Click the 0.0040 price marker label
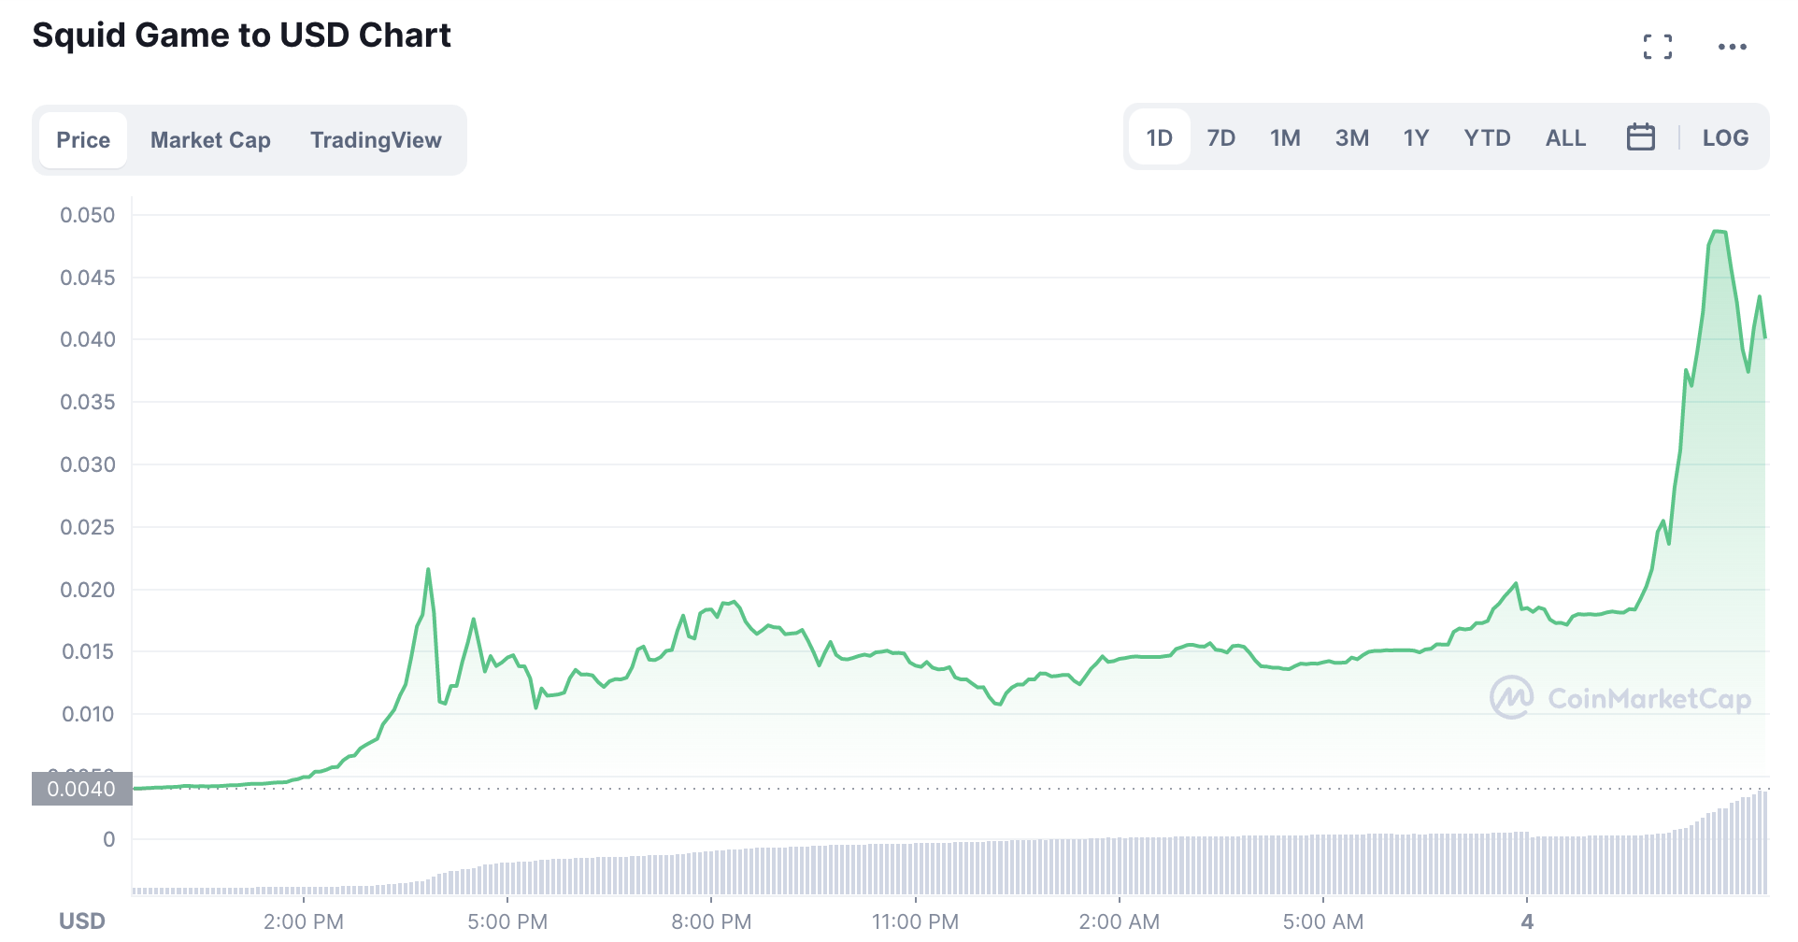The height and width of the screenshot is (942, 1798). [81, 789]
